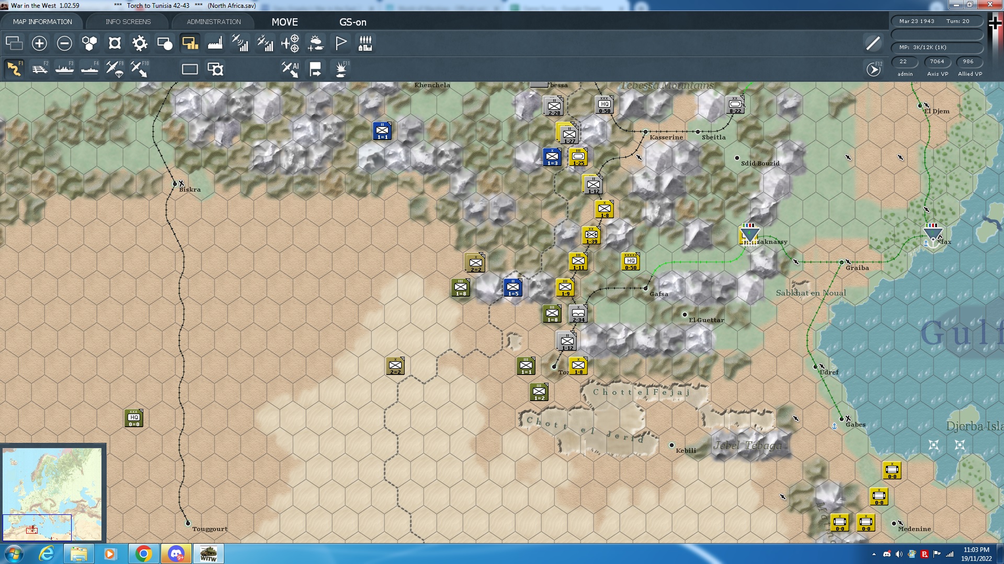Select the XXXXX HQ unit near Gafsa
This screenshot has width=1004, height=564.
click(x=631, y=261)
